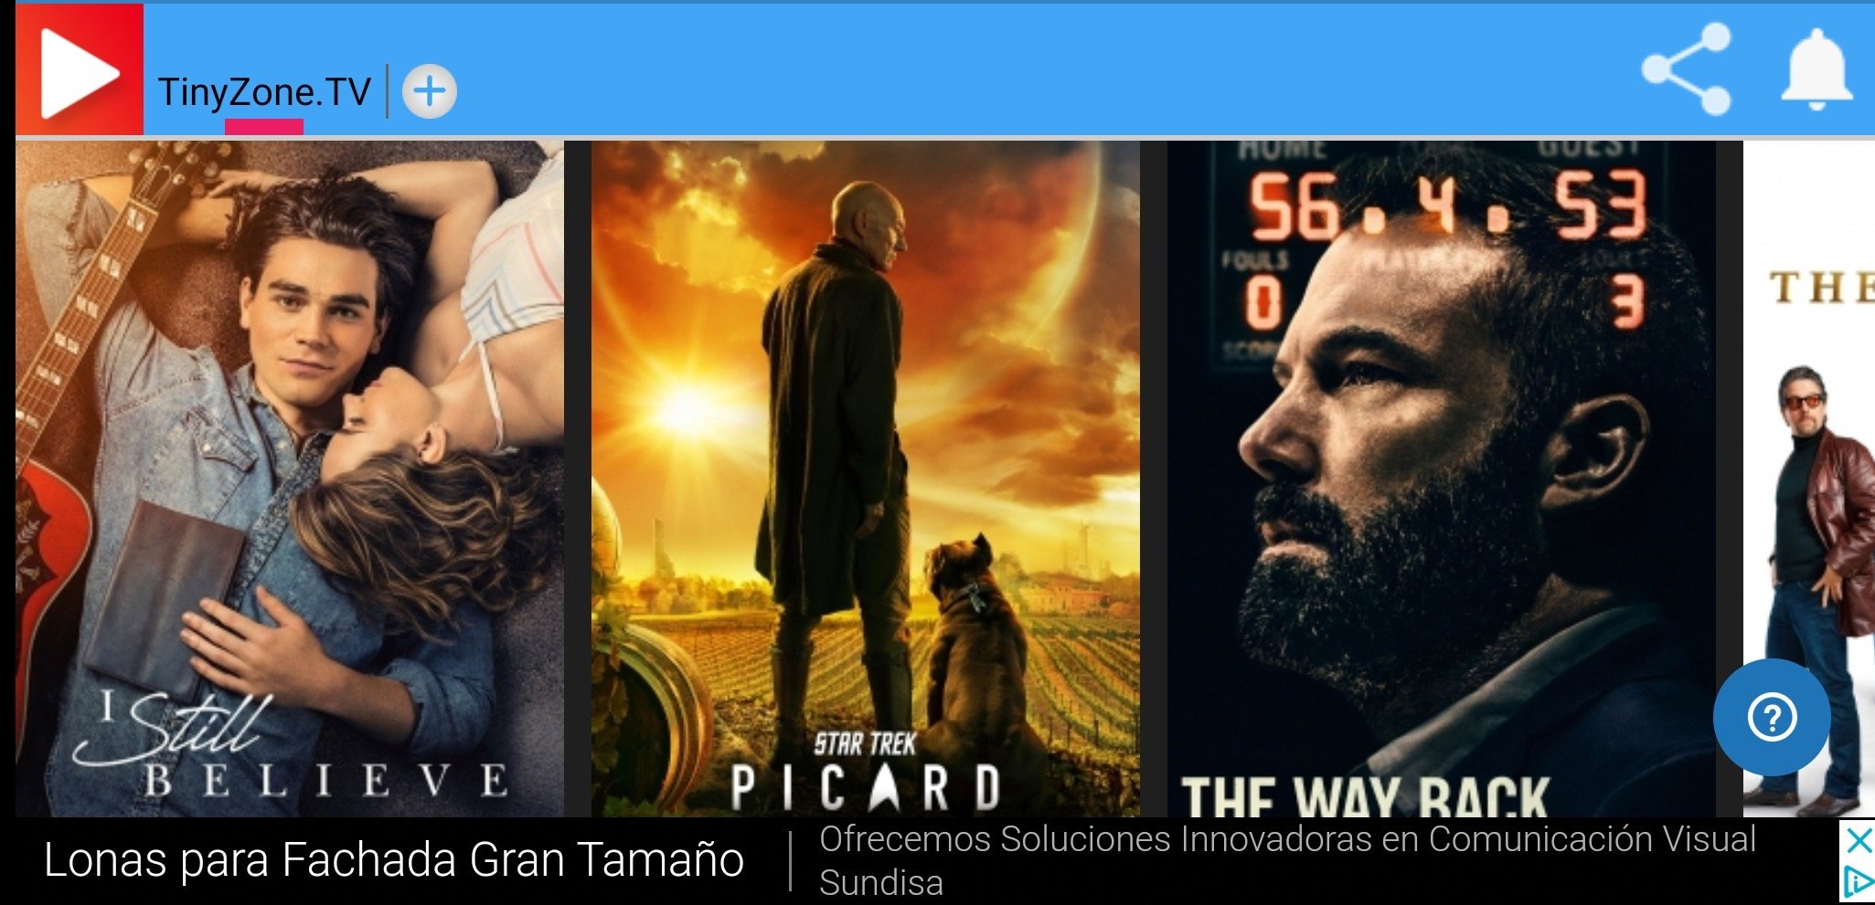
Task: Add a new tab with plus icon
Action: pyautogui.click(x=429, y=91)
